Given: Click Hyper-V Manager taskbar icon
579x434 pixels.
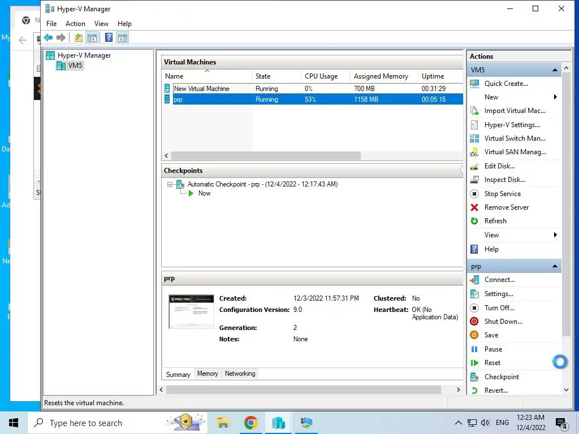Looking at the screenshot, I should pos(278,423).
